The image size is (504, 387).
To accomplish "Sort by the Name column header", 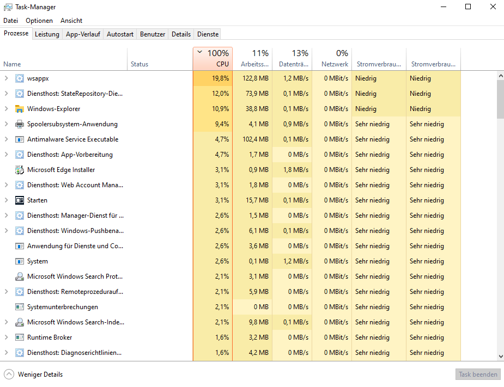I will tap(64, 59).
